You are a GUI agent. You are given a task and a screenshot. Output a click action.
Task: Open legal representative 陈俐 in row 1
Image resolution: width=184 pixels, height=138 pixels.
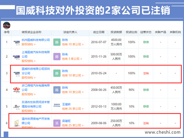(65, 40)
